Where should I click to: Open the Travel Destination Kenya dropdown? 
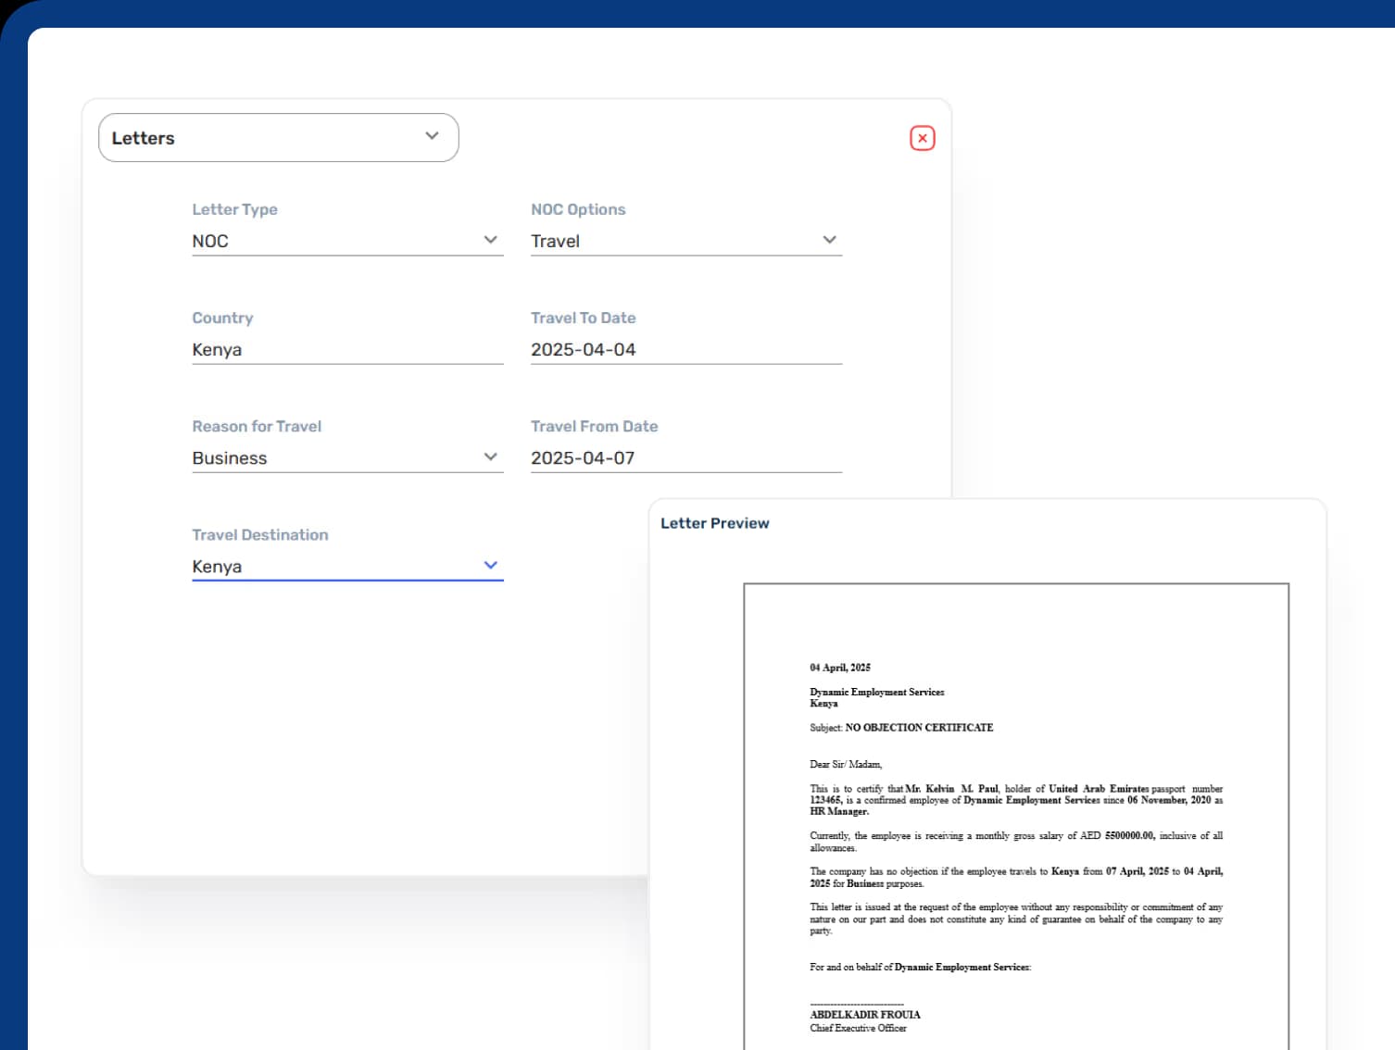click(347, 566)
